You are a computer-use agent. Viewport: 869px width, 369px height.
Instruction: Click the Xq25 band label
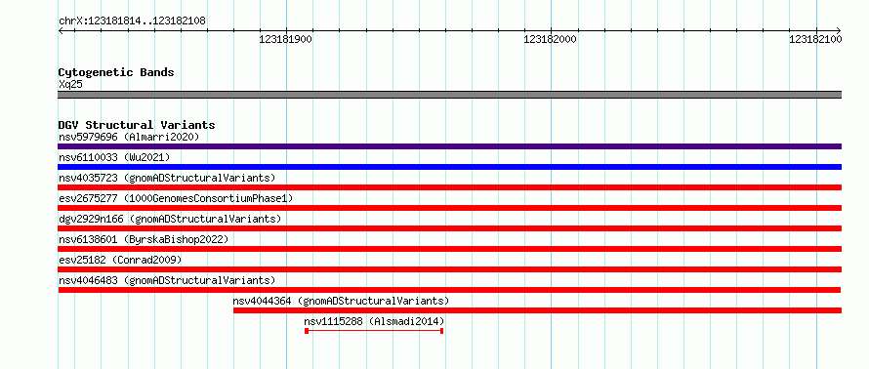(x=70, y=84)
